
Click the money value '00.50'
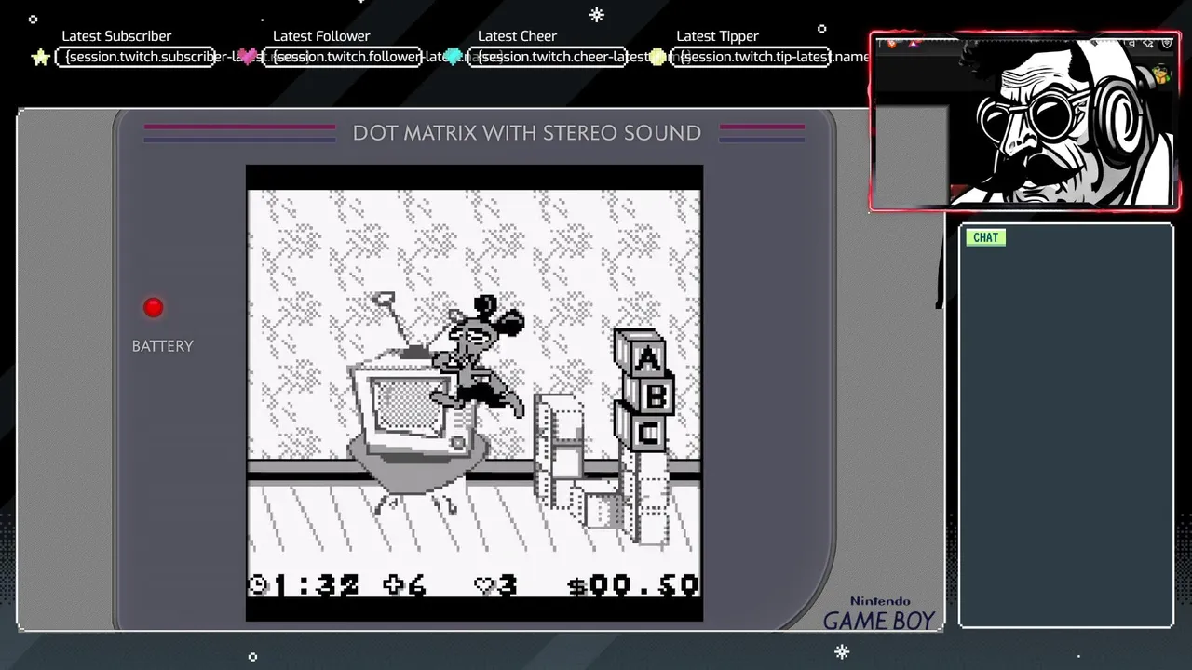tap(644, 585)
